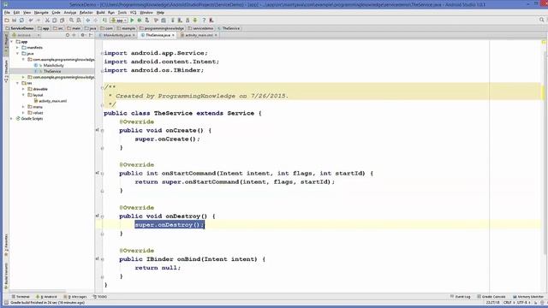Viewport: 548px width, 308px height.
Task: Click the Paste toolbar icon
Action: (62, 21)
